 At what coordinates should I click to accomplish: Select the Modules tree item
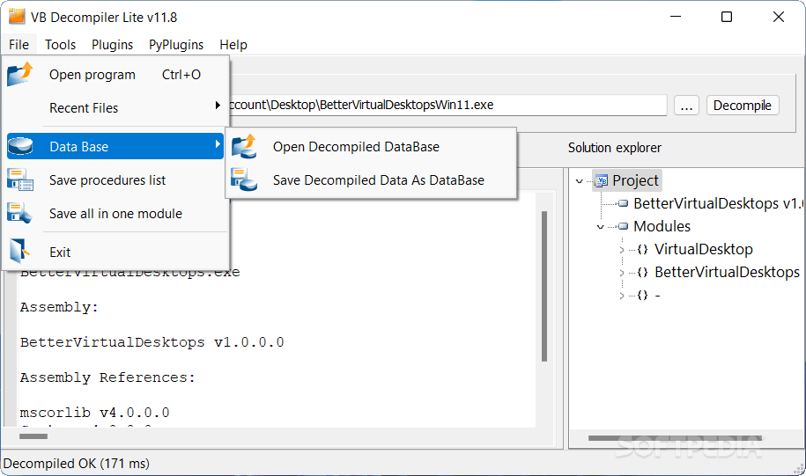662,226
